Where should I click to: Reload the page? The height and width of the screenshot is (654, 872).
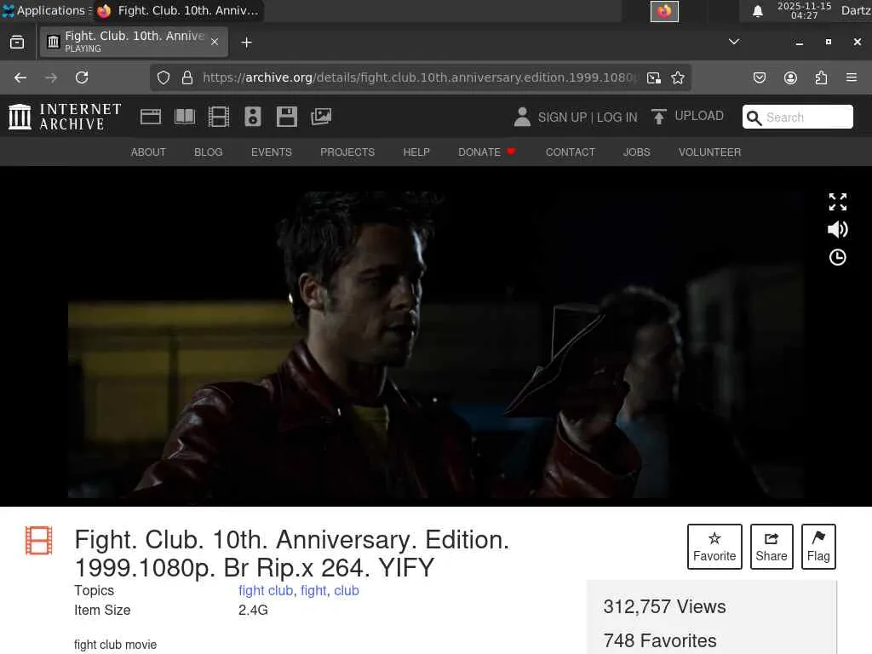(x=82, y=77)
